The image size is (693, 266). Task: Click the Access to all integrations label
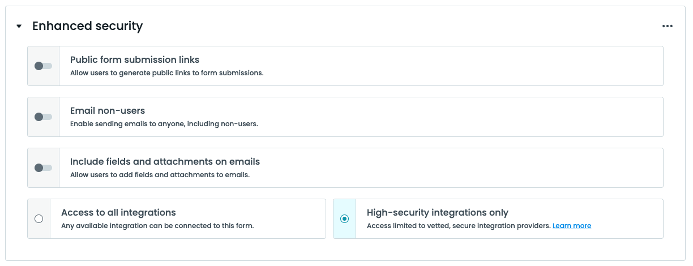pos(118,213)
